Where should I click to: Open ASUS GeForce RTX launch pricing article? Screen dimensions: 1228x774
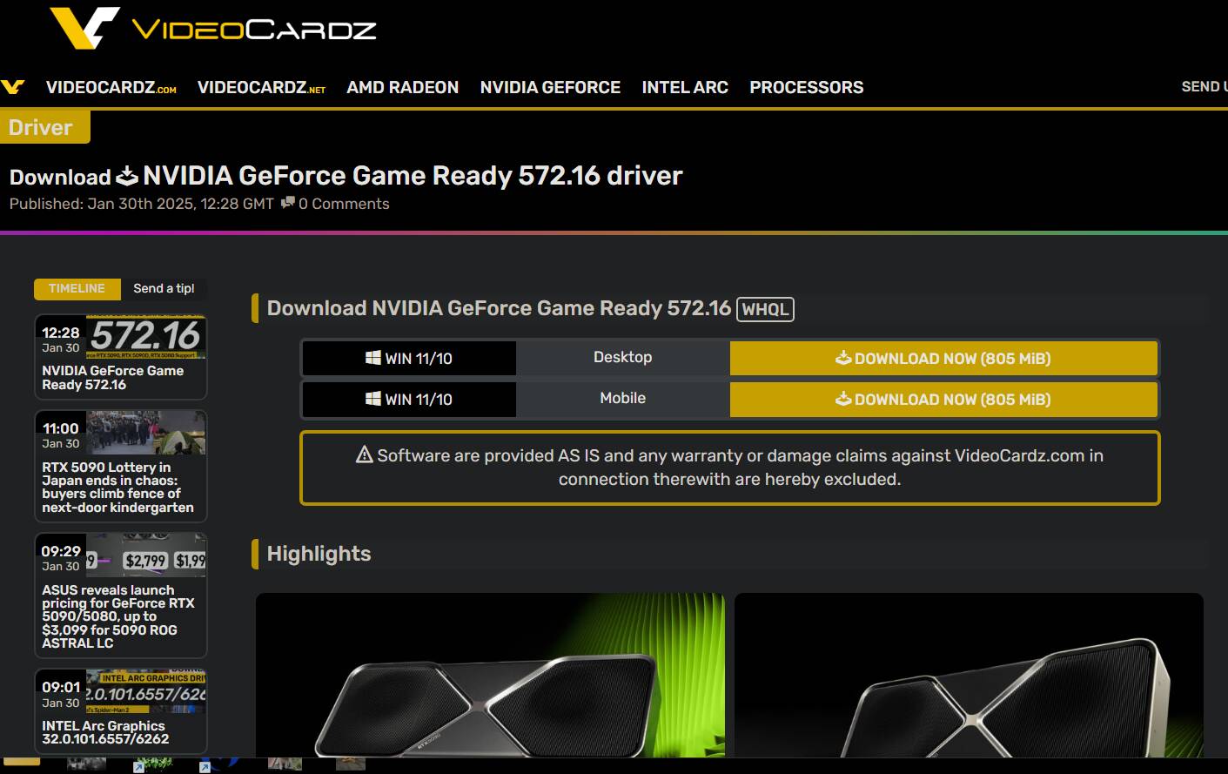117,616
